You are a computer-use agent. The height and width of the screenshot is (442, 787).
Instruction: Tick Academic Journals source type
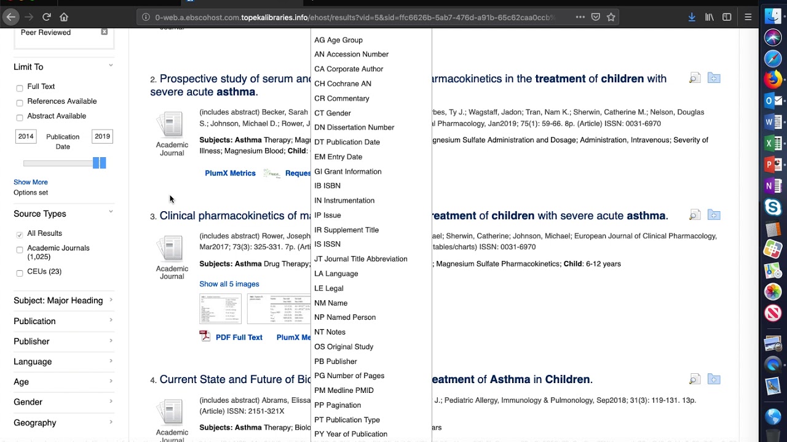(20, 250)
